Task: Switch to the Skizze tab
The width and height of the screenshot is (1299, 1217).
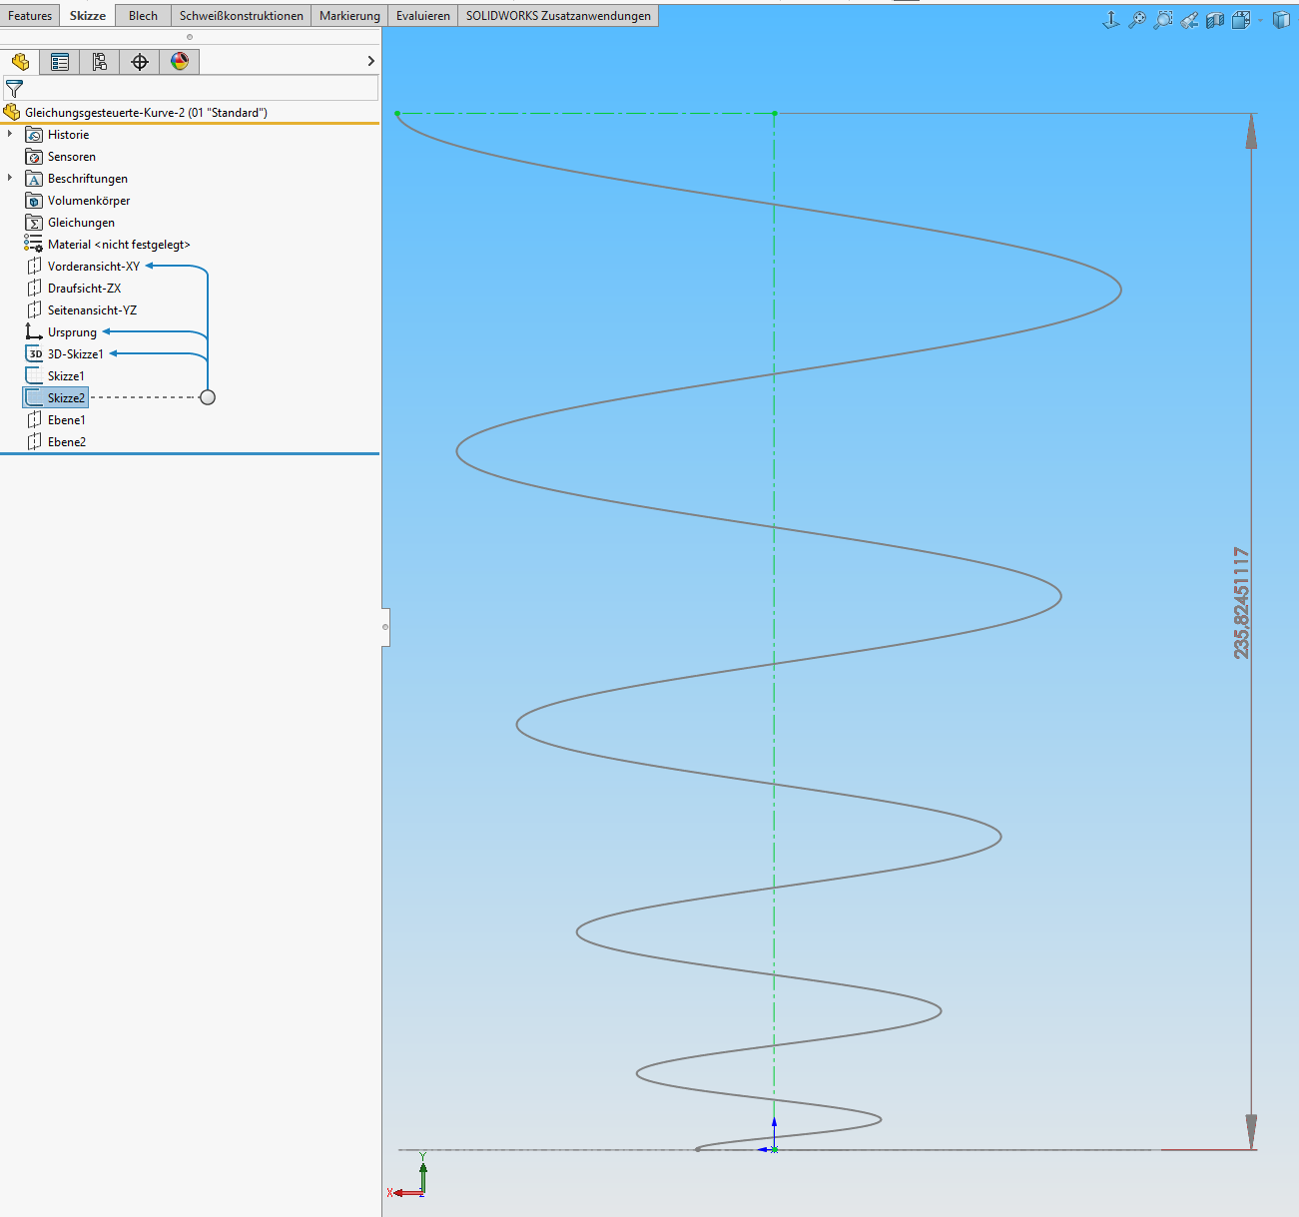Action: 88,16
